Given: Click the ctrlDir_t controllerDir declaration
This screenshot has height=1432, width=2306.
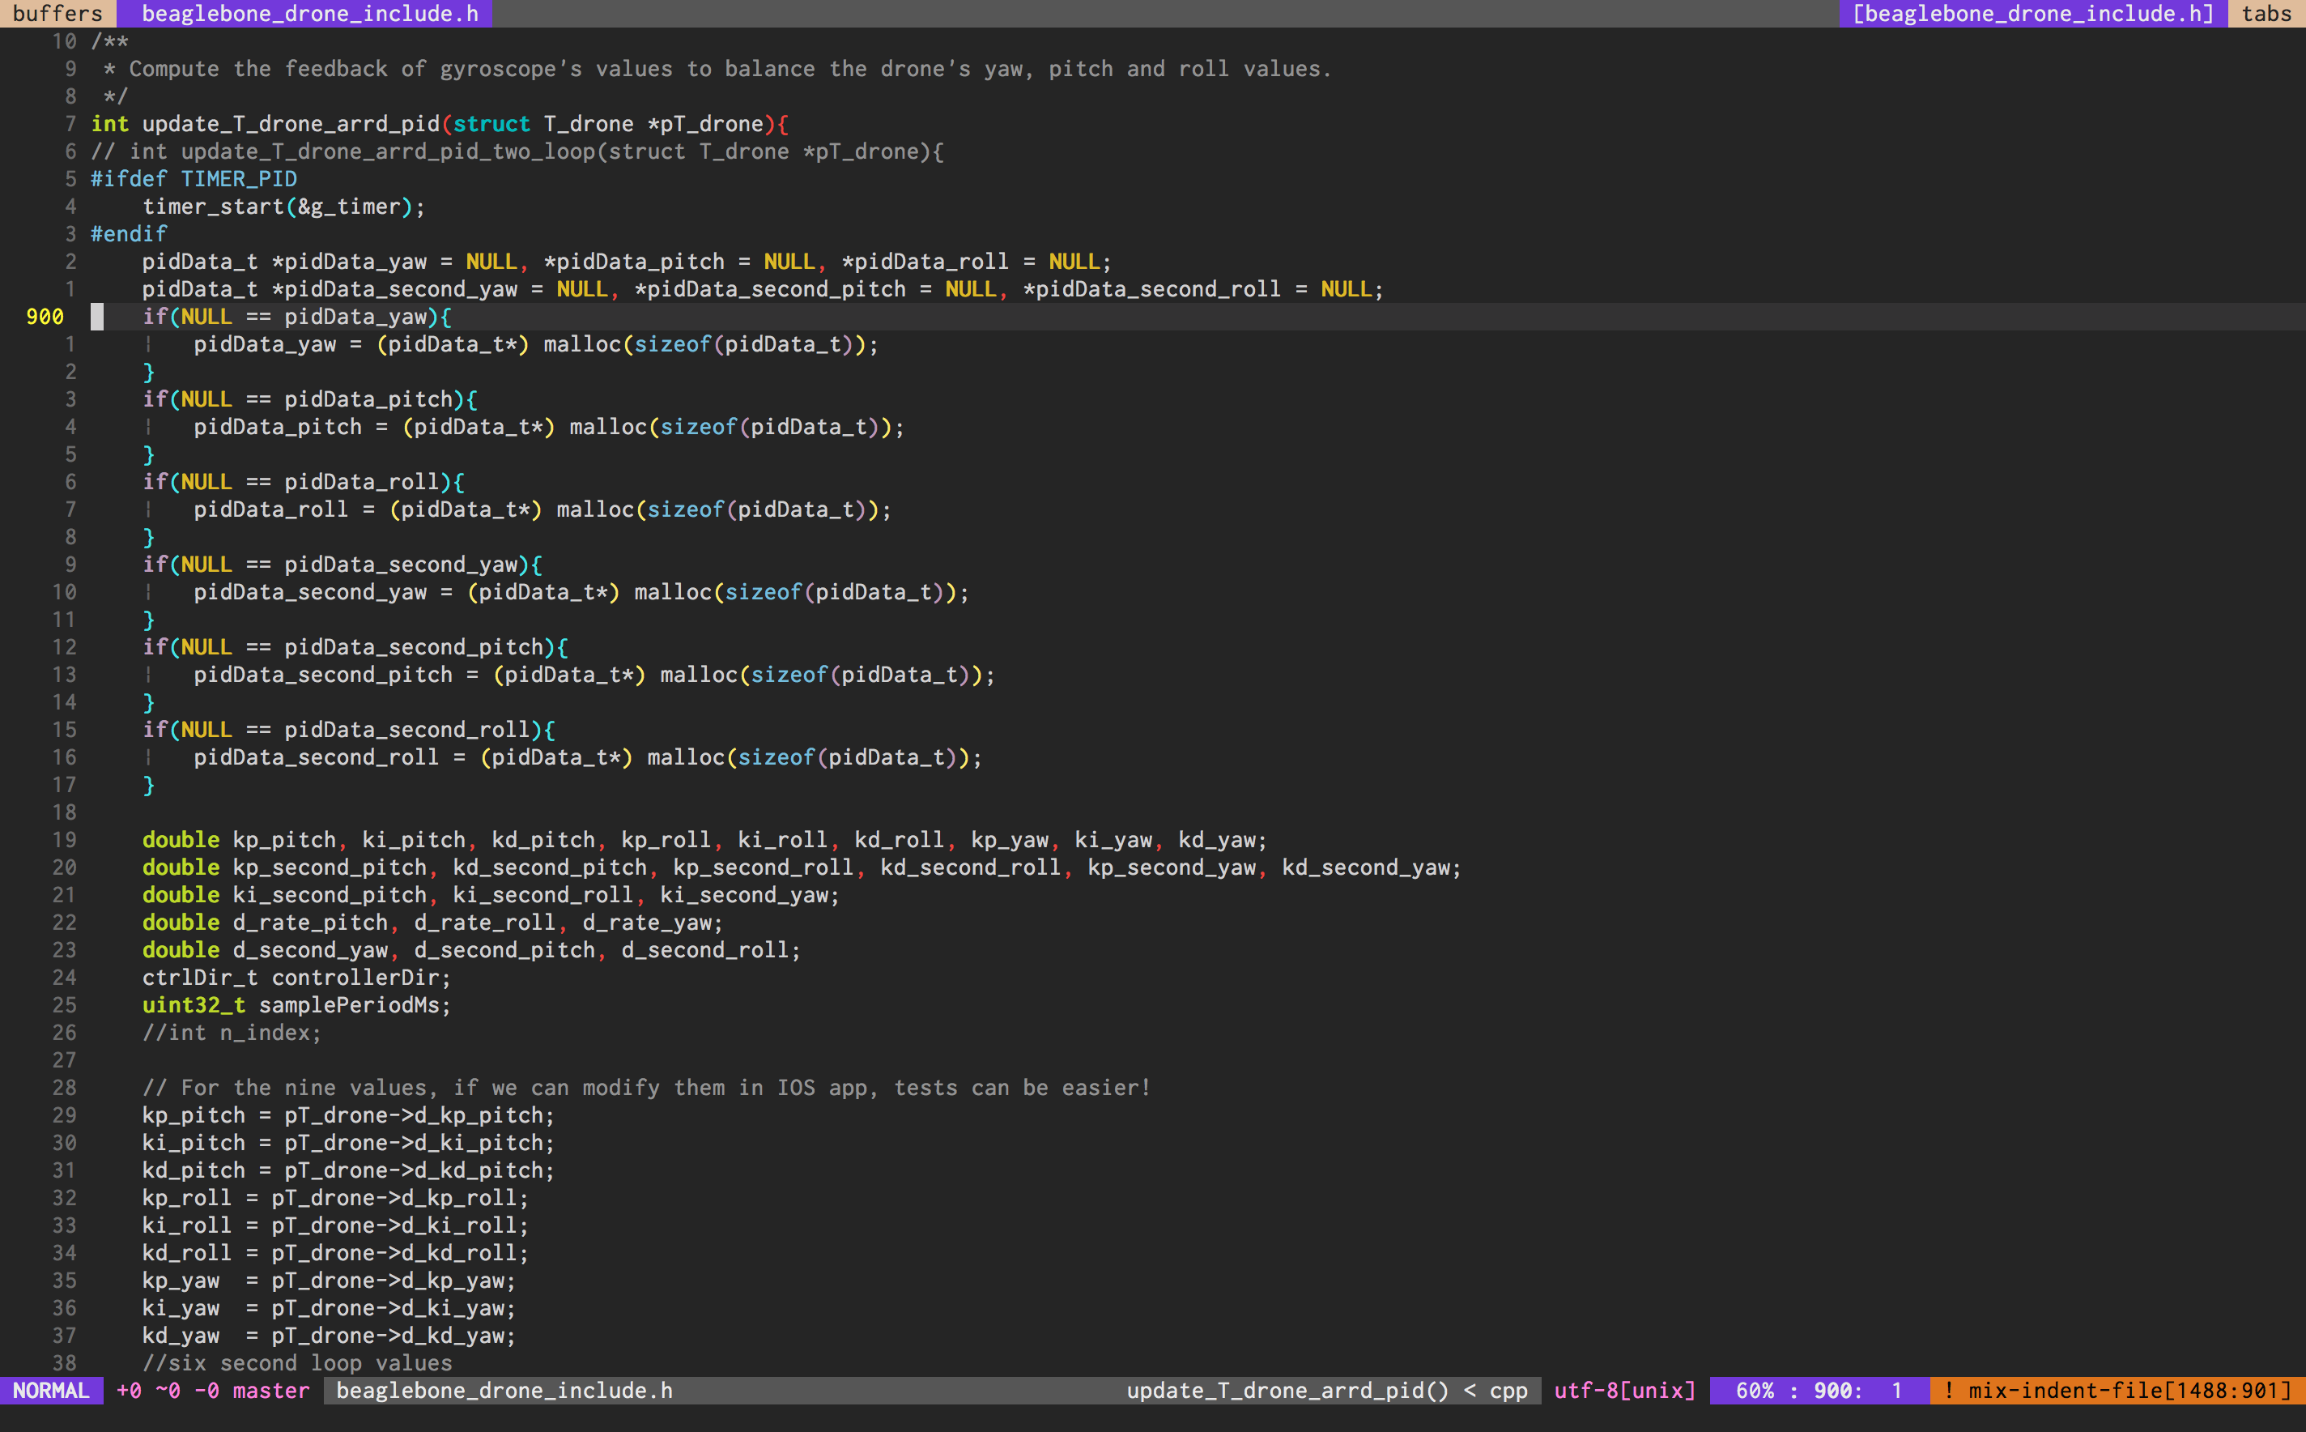Looking at the screenshot, I should pos(296,978).
